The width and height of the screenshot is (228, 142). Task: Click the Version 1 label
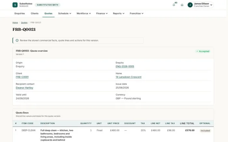pos(20,54)
